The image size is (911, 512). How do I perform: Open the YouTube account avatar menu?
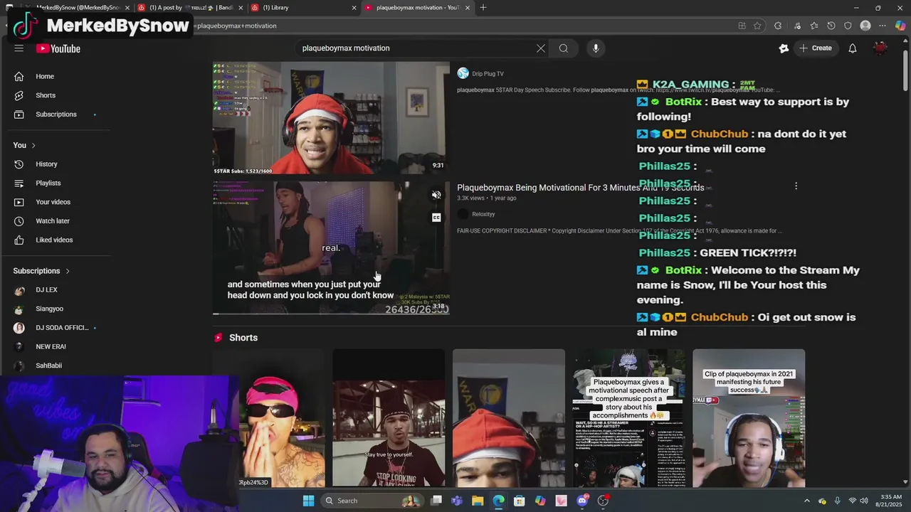point(881,48)
